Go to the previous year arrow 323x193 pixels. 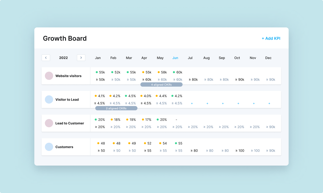[46, 58]
